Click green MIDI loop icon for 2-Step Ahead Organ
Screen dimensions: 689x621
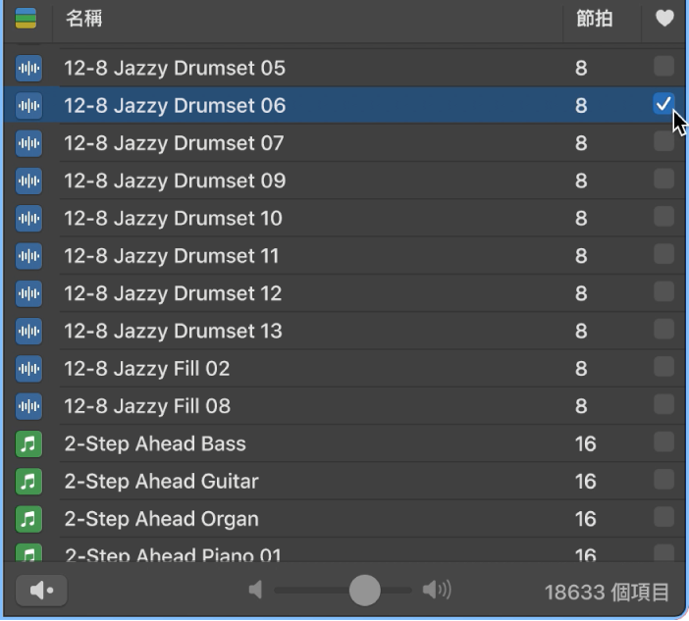click(x=29, y=519)
